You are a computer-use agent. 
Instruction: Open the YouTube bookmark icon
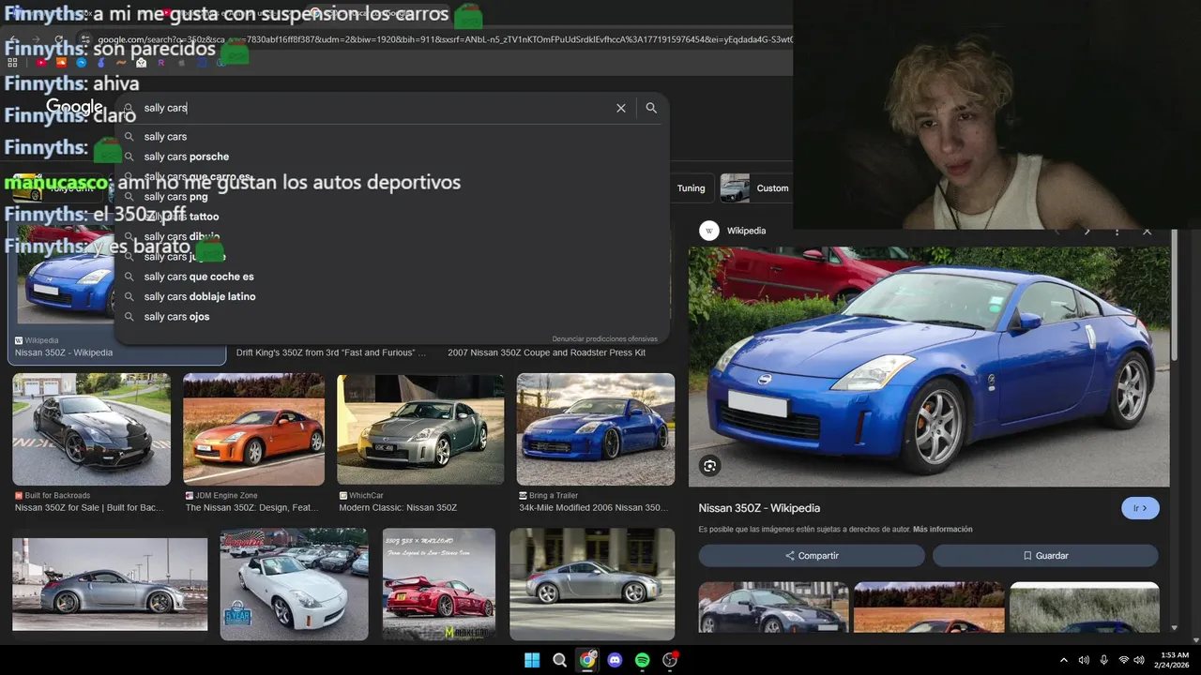(x=41, y=63)
